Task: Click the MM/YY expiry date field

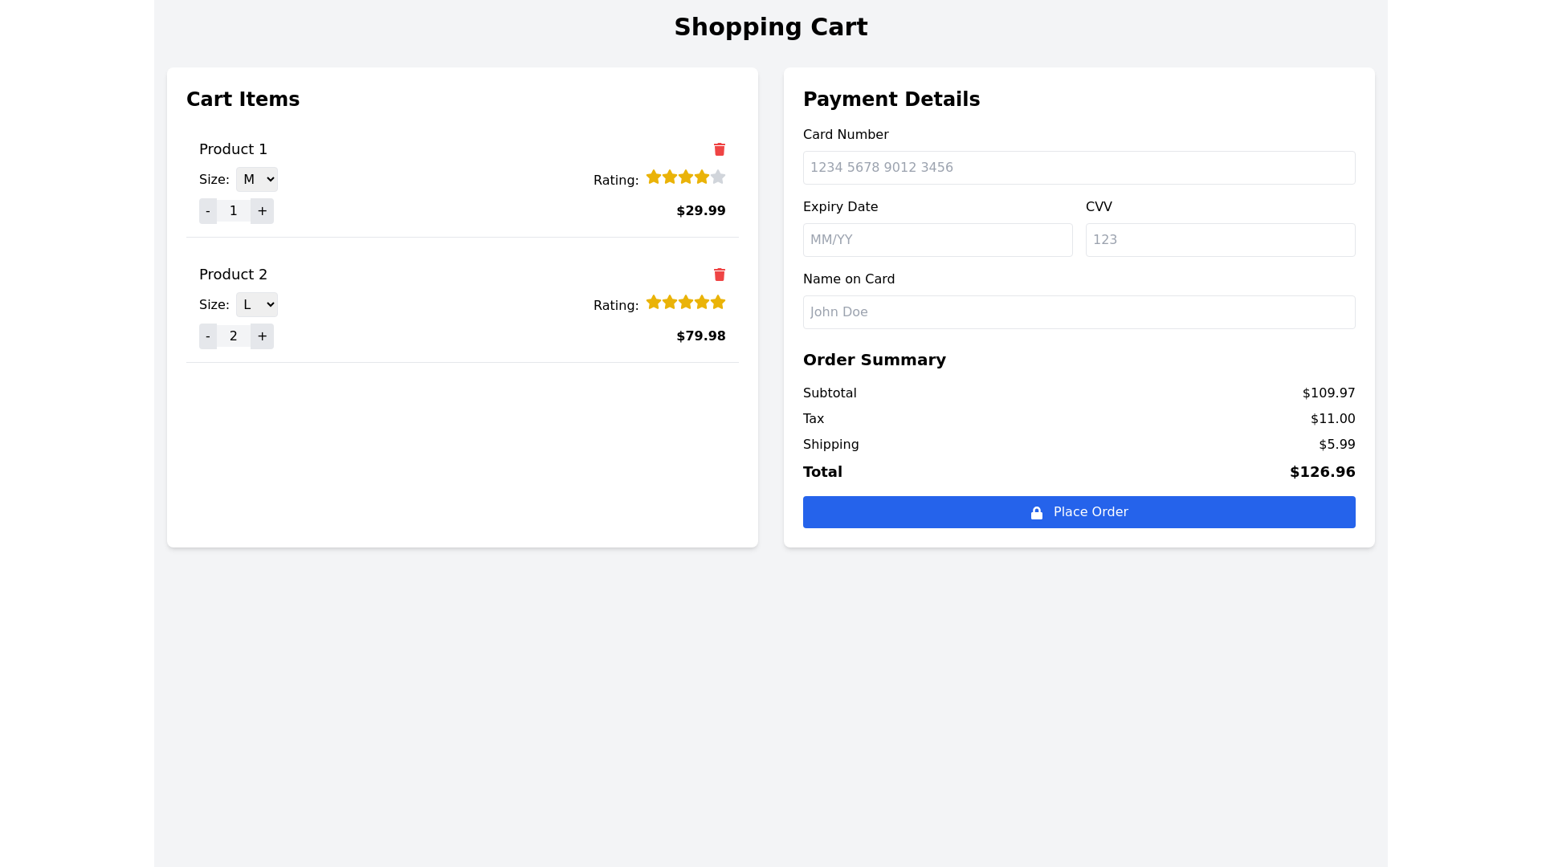Action: pos(937,239)
